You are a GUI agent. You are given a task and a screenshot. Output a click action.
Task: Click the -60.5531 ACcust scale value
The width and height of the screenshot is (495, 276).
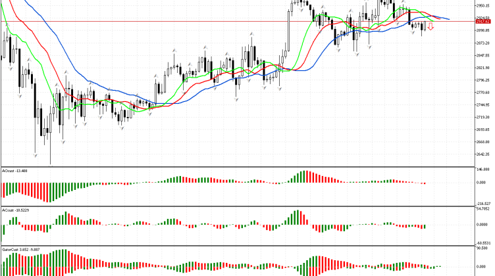[x=483, y=242]
